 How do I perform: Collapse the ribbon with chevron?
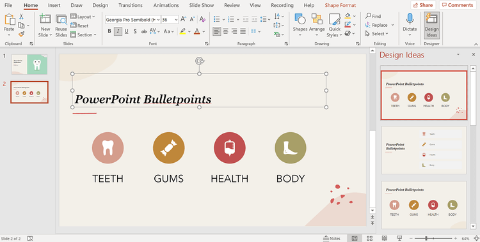476,44
